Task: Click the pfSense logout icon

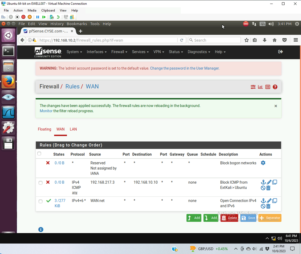Action: [280, 52]
